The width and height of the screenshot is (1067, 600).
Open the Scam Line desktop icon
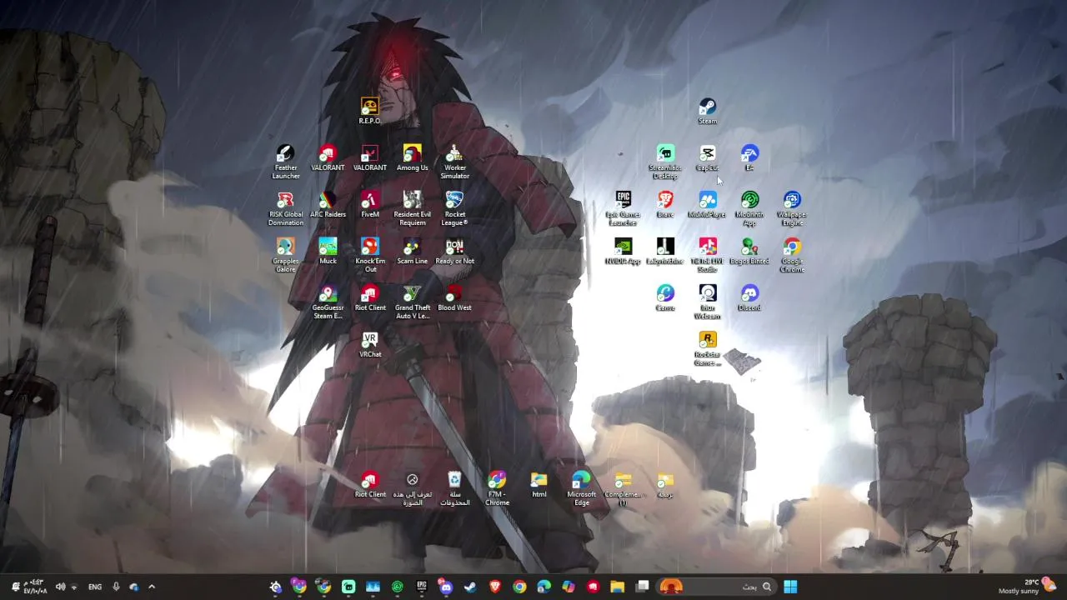coord(412,251)
